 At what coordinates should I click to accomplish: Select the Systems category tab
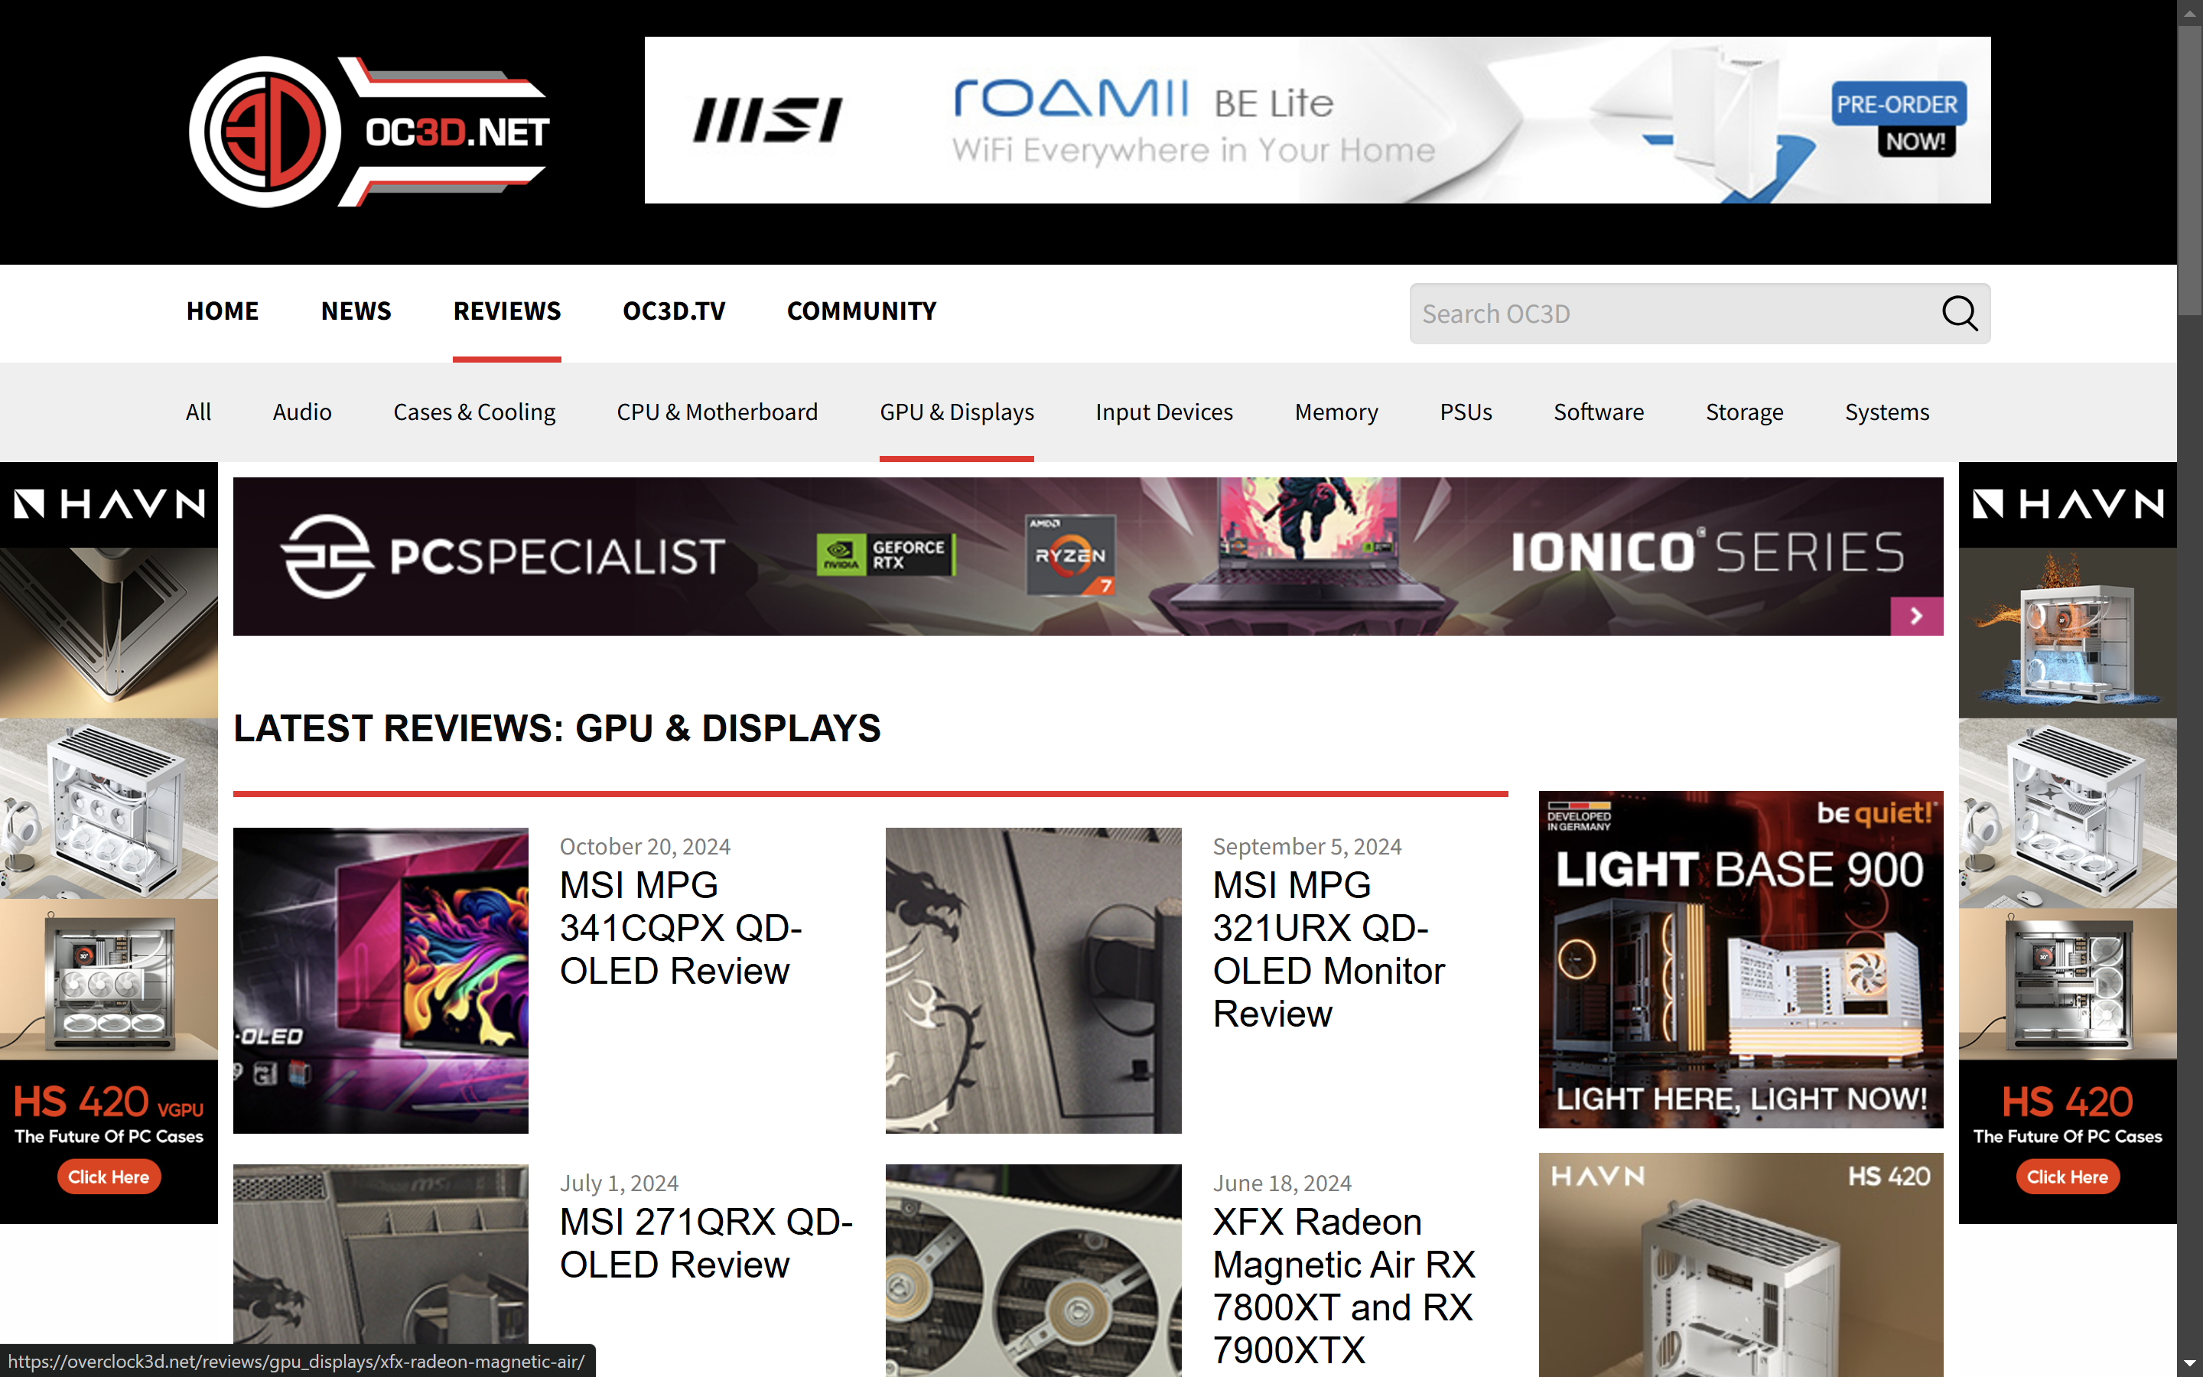pyautogui.click(x=1887, y=412)
